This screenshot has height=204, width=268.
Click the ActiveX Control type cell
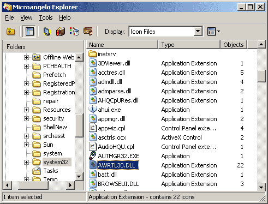pyautogui.click(x=181, y=137)
